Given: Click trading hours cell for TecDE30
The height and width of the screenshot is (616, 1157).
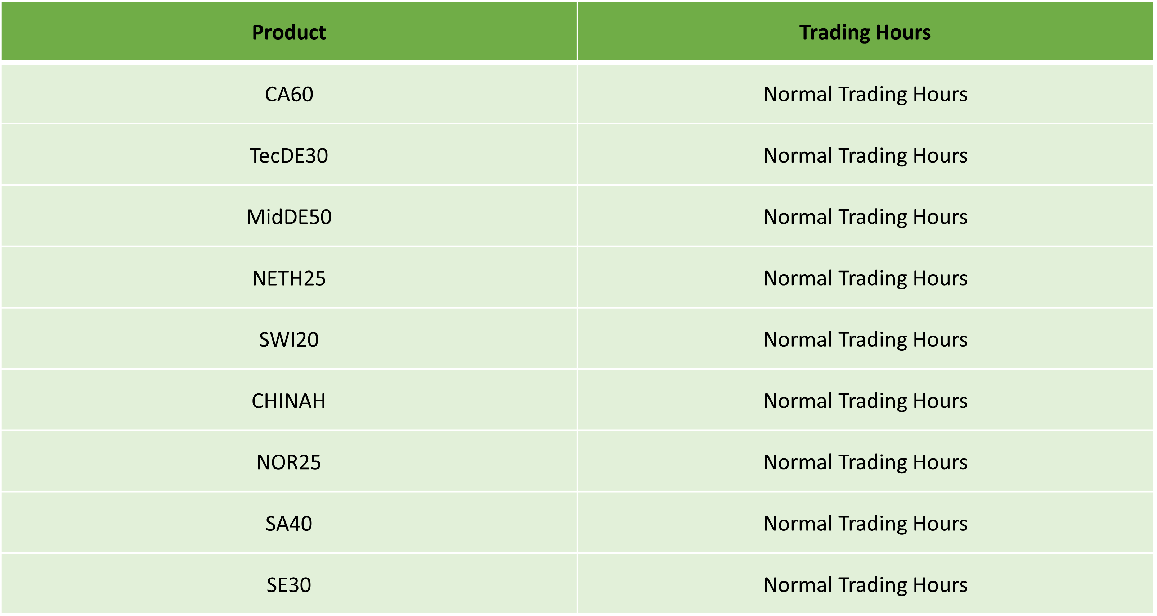Looking at the screenshot, I should coord(865,155).
